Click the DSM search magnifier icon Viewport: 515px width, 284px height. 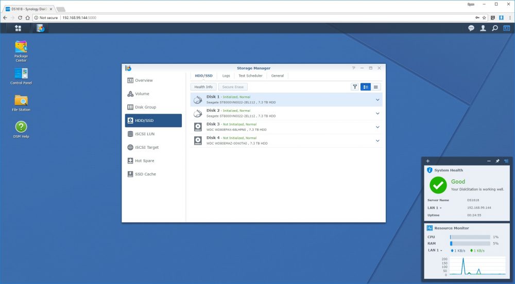point(494,28)
